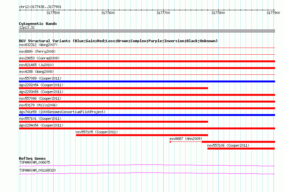Click the blue dgv741e59 gain bar
The width and height of the screenshot is (284, 192).
[147, 115]
